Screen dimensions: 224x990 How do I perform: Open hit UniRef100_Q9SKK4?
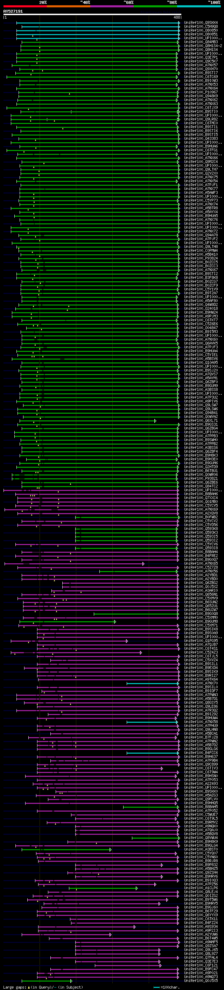click(x=201, y=23)
